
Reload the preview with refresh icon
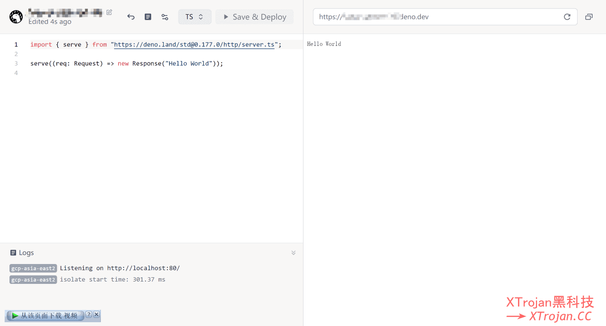(567, 17)
